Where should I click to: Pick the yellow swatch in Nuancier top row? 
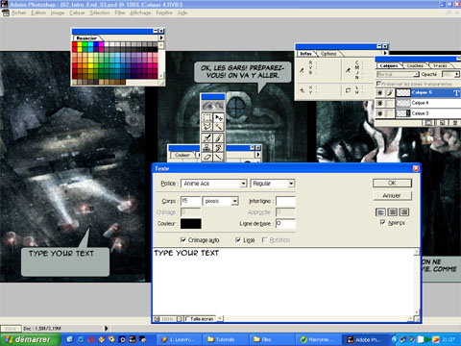(80, 45)
